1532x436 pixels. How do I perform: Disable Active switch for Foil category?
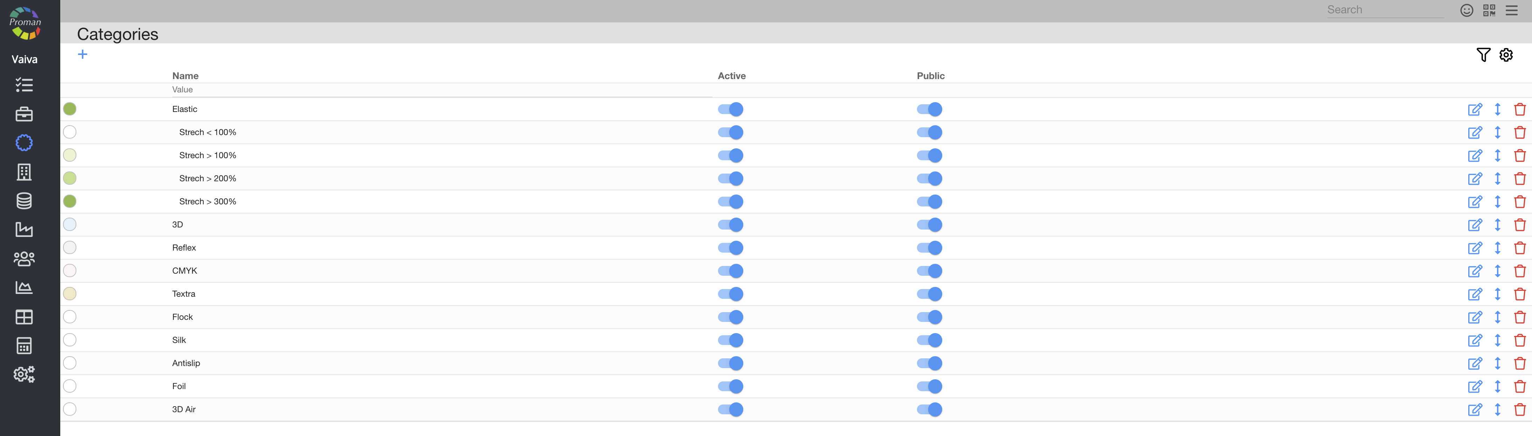click(x=730, y=386)
